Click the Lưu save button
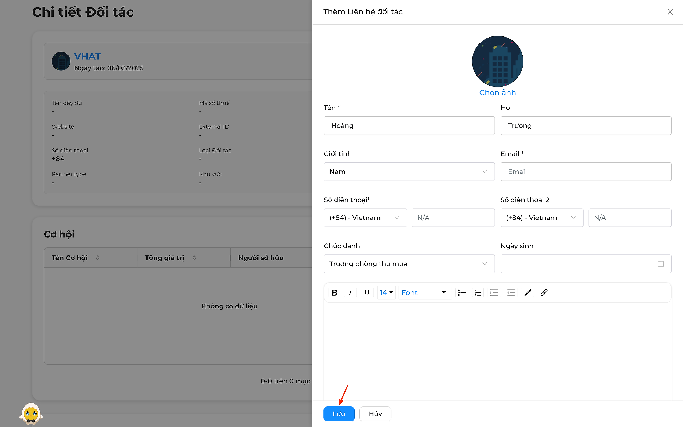This screenshot has width=683, height=427. (339, 414)
